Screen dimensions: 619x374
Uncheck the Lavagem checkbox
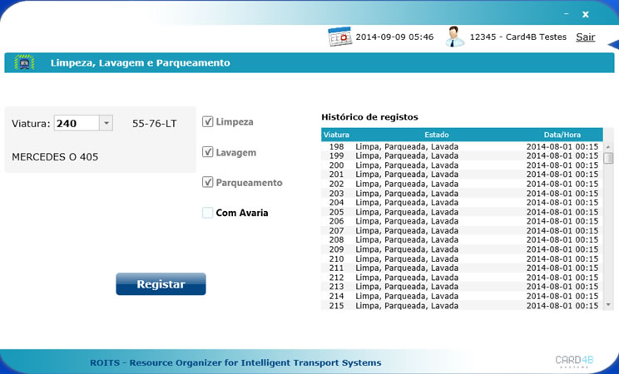coord(208,152)
